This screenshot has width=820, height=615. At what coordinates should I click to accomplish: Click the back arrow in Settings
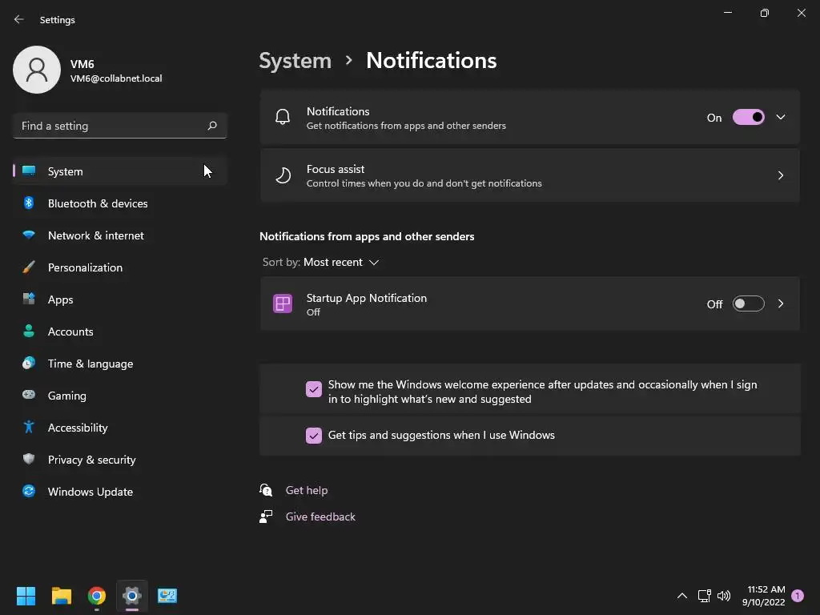(x=19, y=19)
